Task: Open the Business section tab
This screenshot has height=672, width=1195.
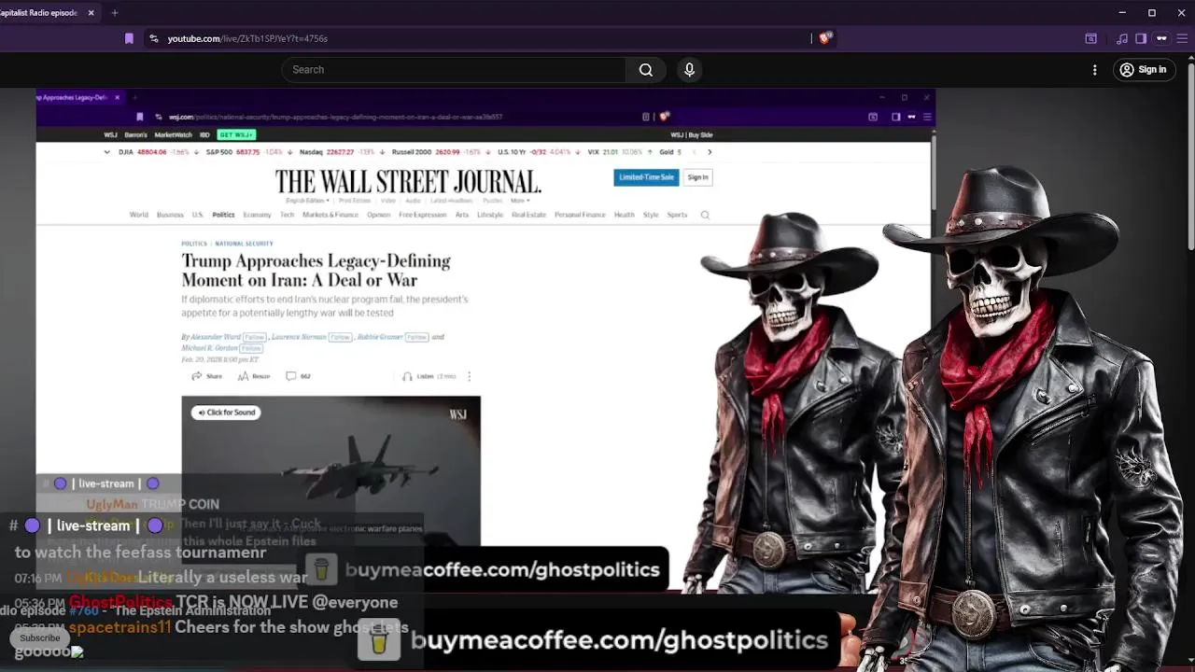Action: pyautogui.click(x=170, y=215)
